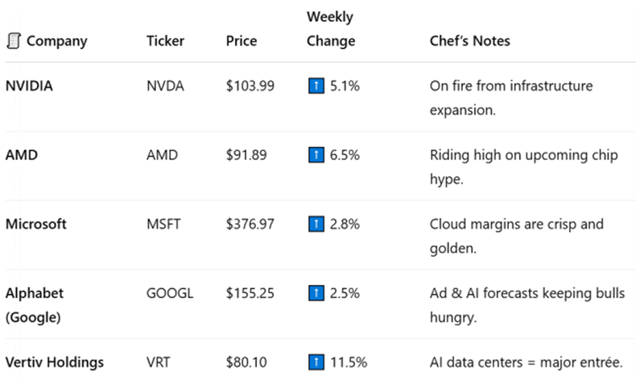Click the 11.5% weekly change value
Viewport: 636px width, 384px height.
point(349,362)
